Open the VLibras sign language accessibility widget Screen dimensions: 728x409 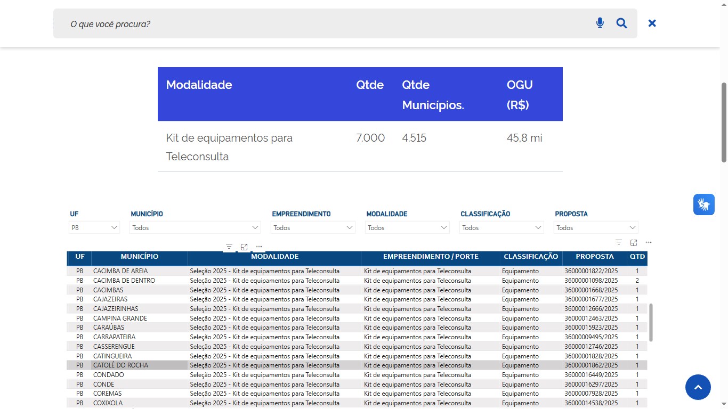coord(703,204)
